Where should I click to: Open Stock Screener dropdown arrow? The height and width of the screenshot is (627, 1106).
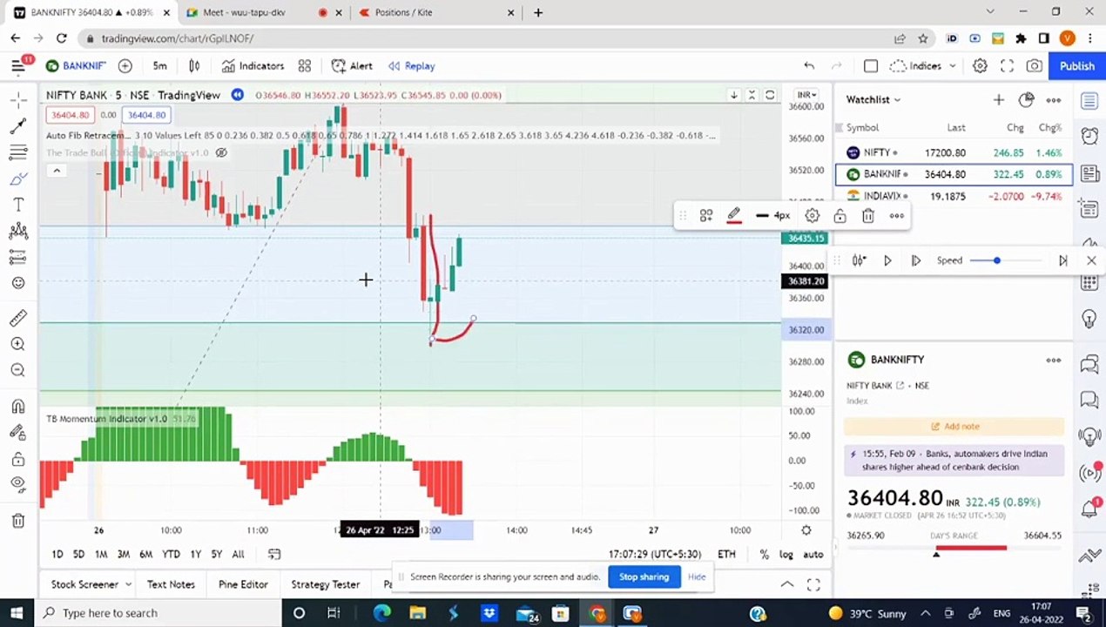click(x=128, y=584)
